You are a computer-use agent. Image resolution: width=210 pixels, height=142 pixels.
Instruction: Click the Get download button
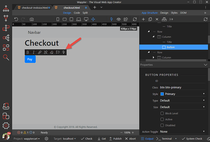tap(102, 139)
